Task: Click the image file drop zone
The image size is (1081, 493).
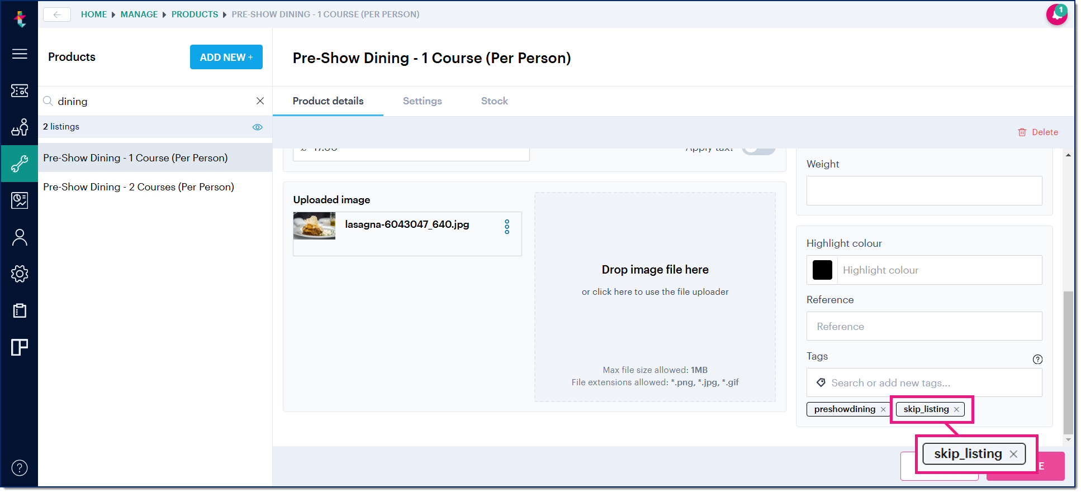Action: pyautogui.click(x=655, y=297)
